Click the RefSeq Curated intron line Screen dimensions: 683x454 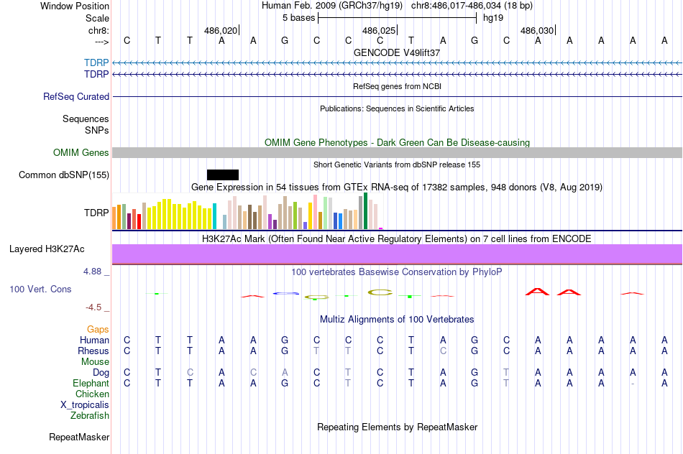(x=398, y=96)
